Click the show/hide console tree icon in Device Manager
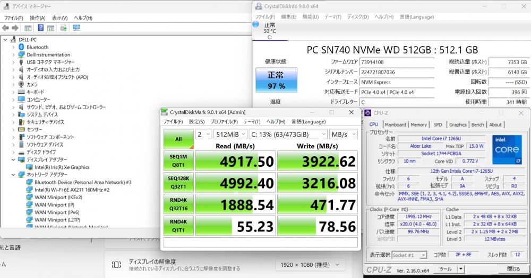 click(28, 28)
